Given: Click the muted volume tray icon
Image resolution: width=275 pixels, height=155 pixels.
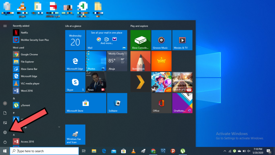Looking at the screenshot, I should pos(249,151).
